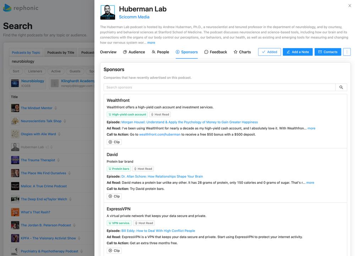355x256 pixels.
Task: Open The Place We Find Ourselves
Action: (43, 173)
